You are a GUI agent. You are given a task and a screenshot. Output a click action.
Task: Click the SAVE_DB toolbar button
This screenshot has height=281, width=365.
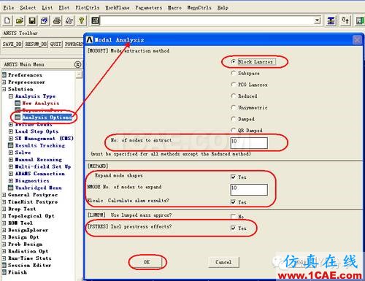(12, 45)
